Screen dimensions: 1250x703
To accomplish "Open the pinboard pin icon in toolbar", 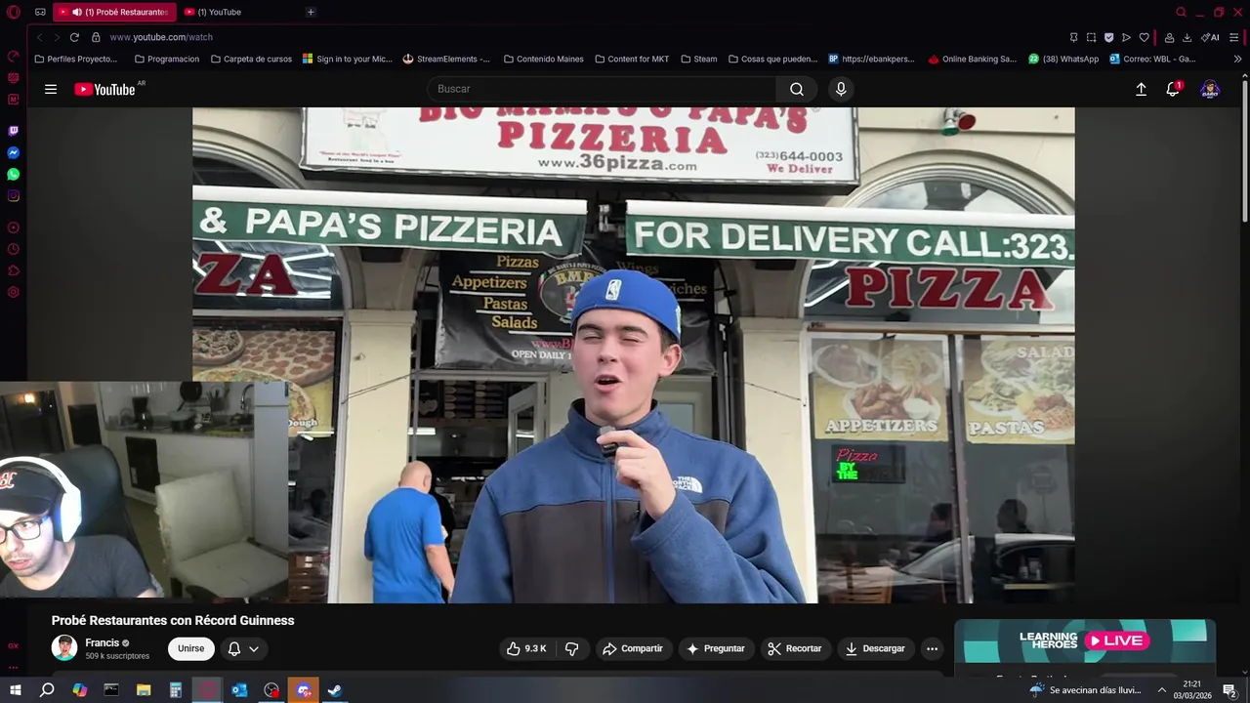I will point(1073,37).
